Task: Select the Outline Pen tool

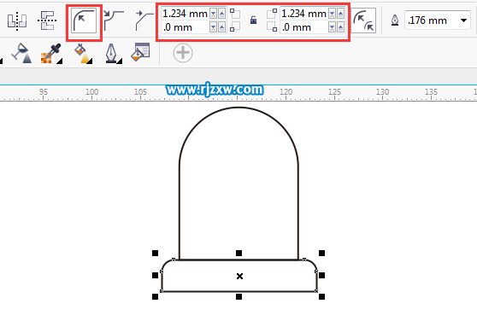Action: [x=113, y=54]
